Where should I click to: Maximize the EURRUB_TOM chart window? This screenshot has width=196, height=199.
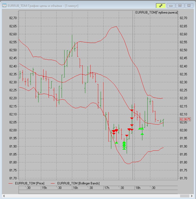[180, 6]
